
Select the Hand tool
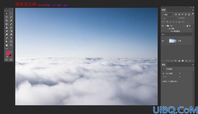click(x=6, y=45)
